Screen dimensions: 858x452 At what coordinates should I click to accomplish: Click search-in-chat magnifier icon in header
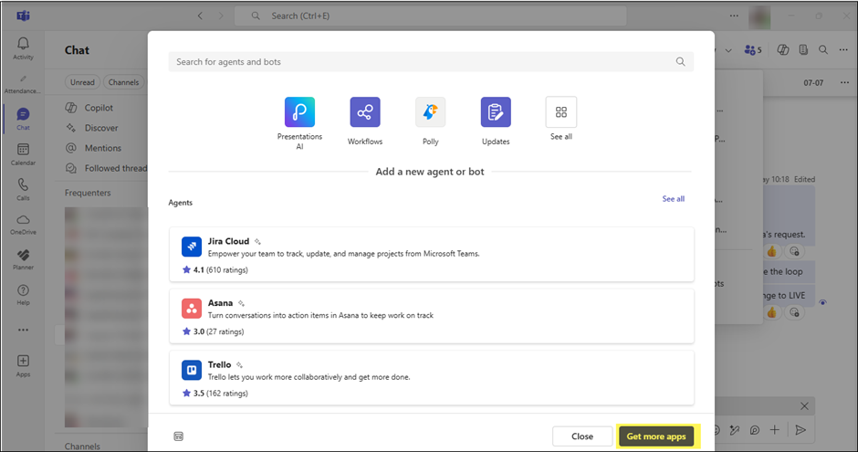tap(823, 50)
